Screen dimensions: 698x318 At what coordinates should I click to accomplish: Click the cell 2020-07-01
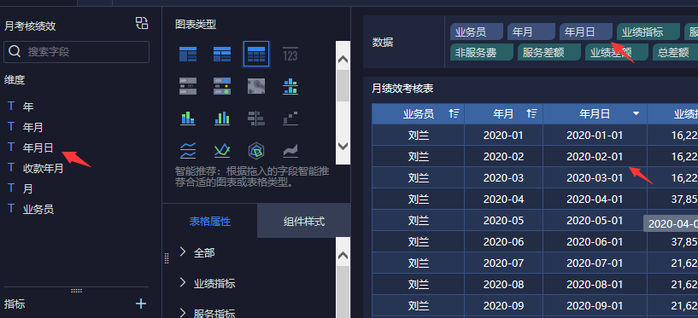pos(595,263)
